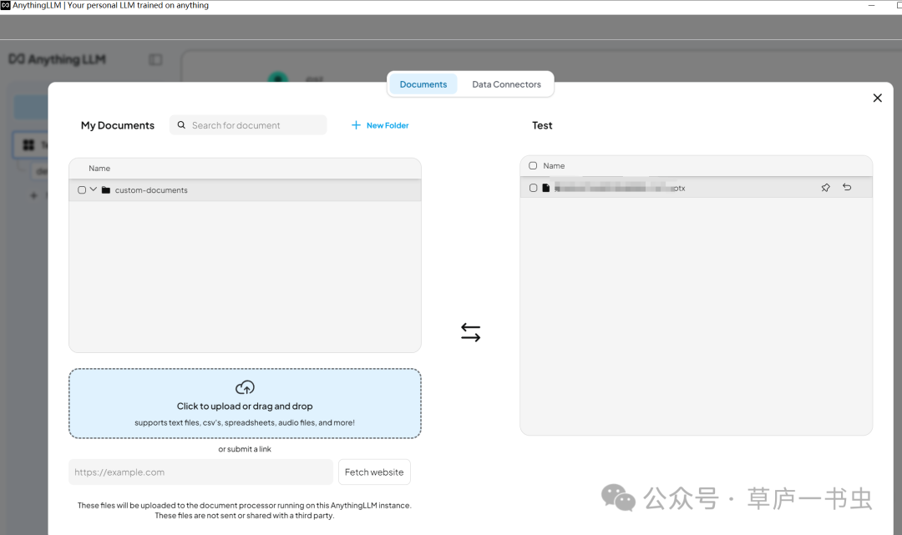
Task: Click the custom-documents folder icon
Action: [106, 190]
